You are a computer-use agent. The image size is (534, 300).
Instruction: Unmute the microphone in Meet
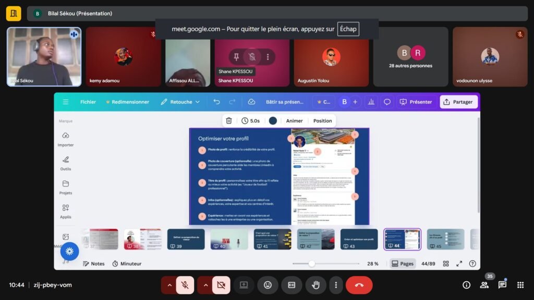(x=185, y=285)
